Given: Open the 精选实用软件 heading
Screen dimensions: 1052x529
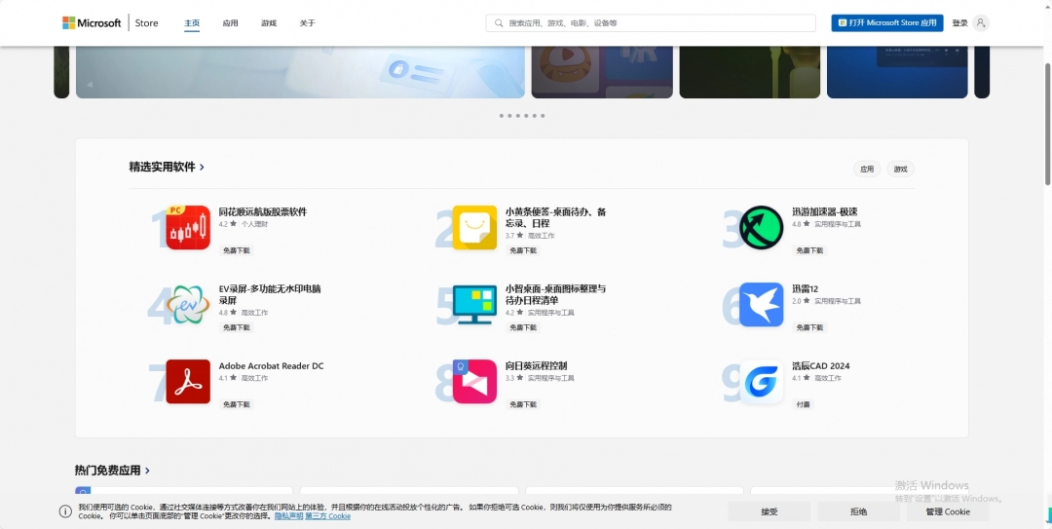Looking at the screenshot, I should (162, 168).
